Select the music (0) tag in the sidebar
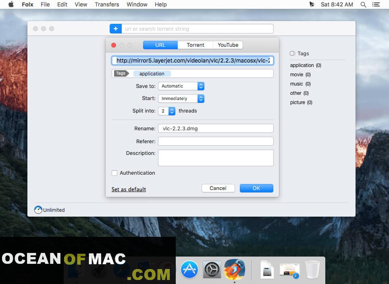389x284 pixels. point(300,84)
